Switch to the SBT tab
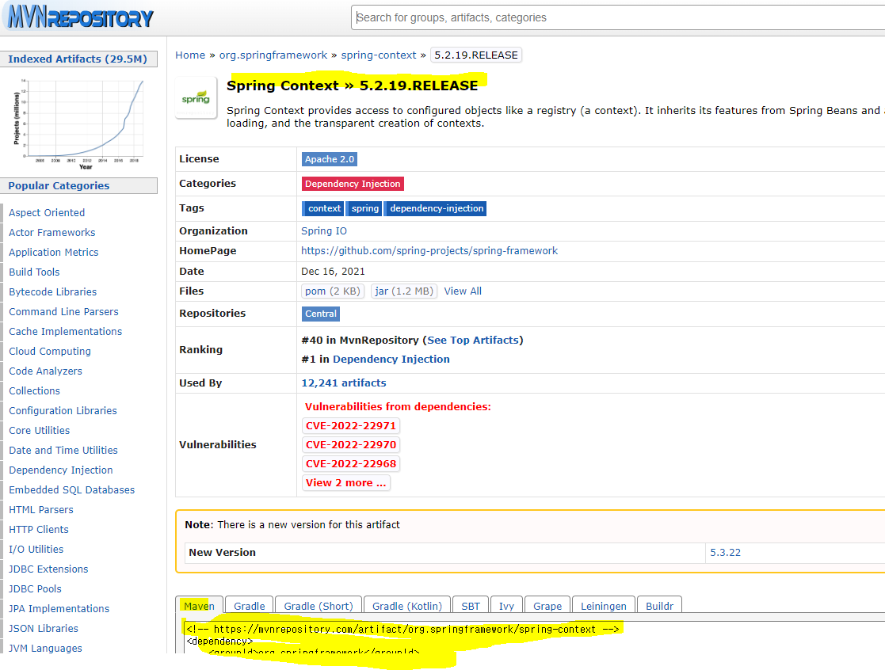885x670 pixels. [x=471, y=607]
